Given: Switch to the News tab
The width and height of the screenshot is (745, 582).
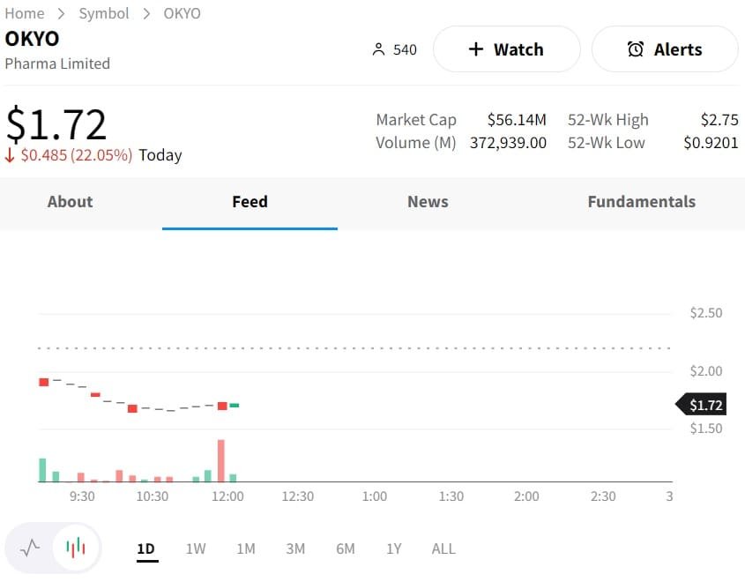Looking at the screenshot, I should (x=428, y=202).
